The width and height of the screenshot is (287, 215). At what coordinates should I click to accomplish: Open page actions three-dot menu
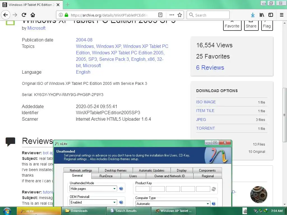(x=172, y=15)
